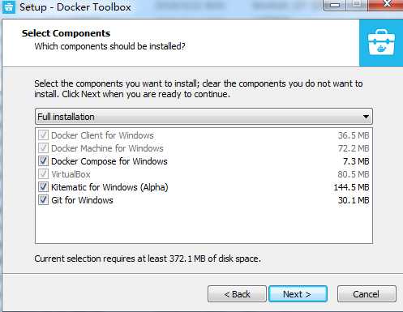
Task: Close the setup window
Action: 386,5
